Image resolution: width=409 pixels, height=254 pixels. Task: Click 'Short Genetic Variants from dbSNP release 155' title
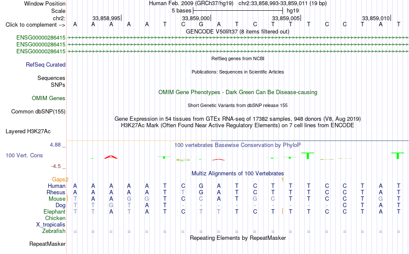coord(238,105)
